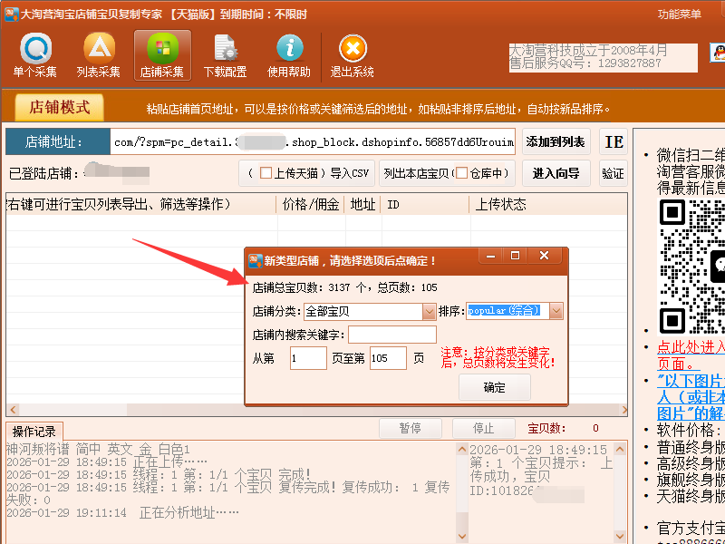Switch to the 店铺模式 tab
Screen dimensions: 725x544
[x=60, y=107]
